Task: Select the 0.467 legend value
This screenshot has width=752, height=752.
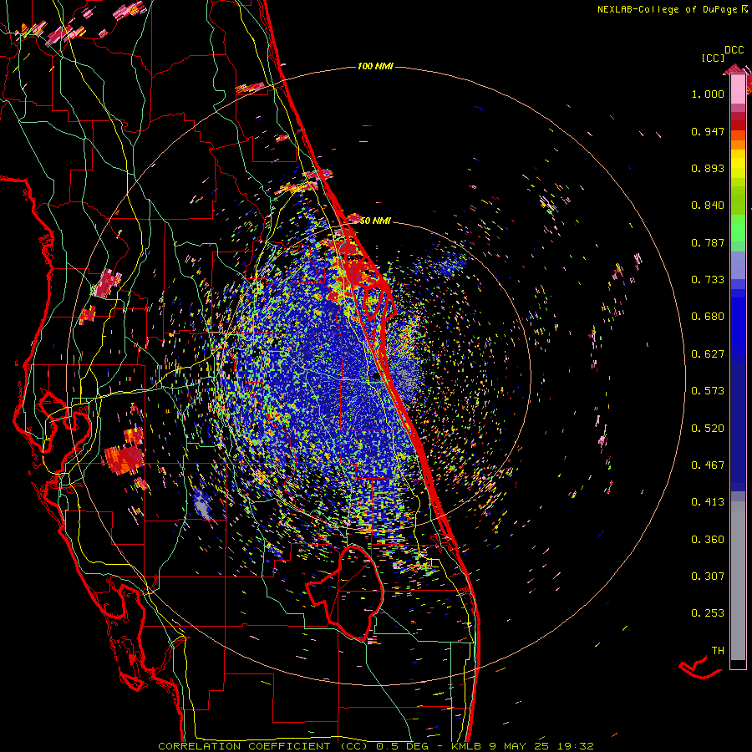Action: [708, 465]
